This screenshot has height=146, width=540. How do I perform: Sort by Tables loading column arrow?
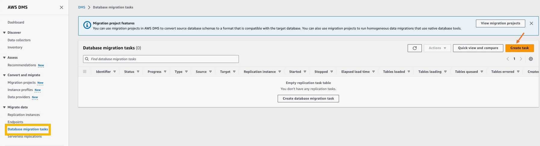445,72
